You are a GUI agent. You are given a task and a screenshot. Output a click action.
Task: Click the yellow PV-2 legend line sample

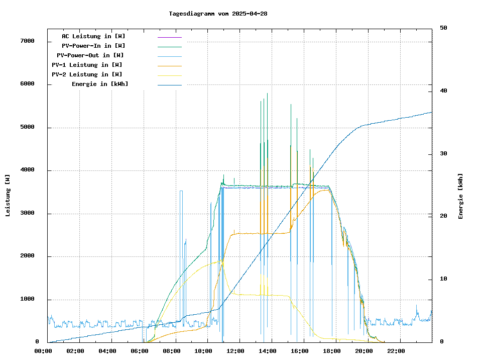point(170,75)
